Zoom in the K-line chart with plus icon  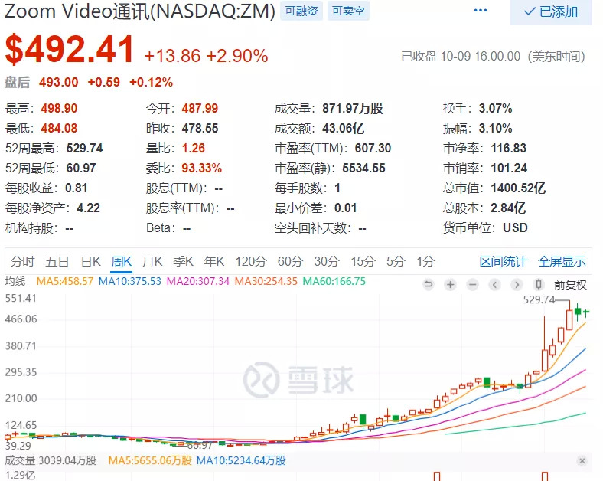click(450, 285)
